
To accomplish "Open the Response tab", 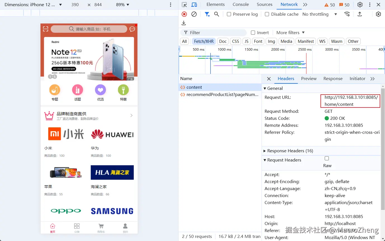I will click(x=333, y=79).
